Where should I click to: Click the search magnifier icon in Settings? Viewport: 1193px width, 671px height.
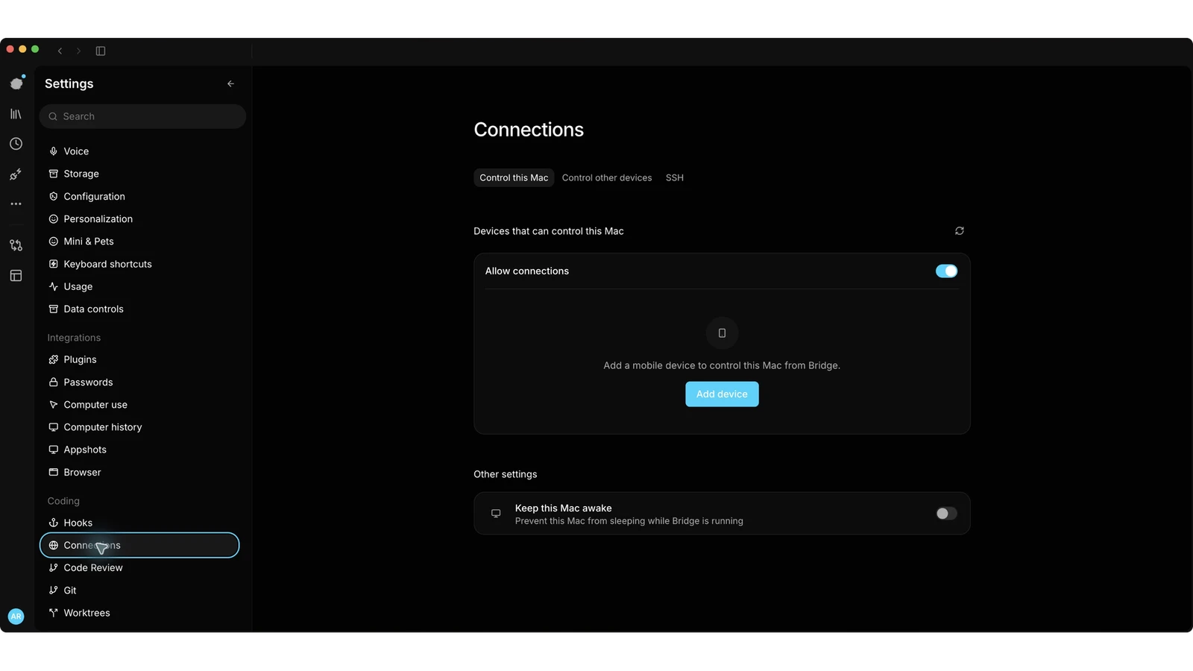point(53,116)
